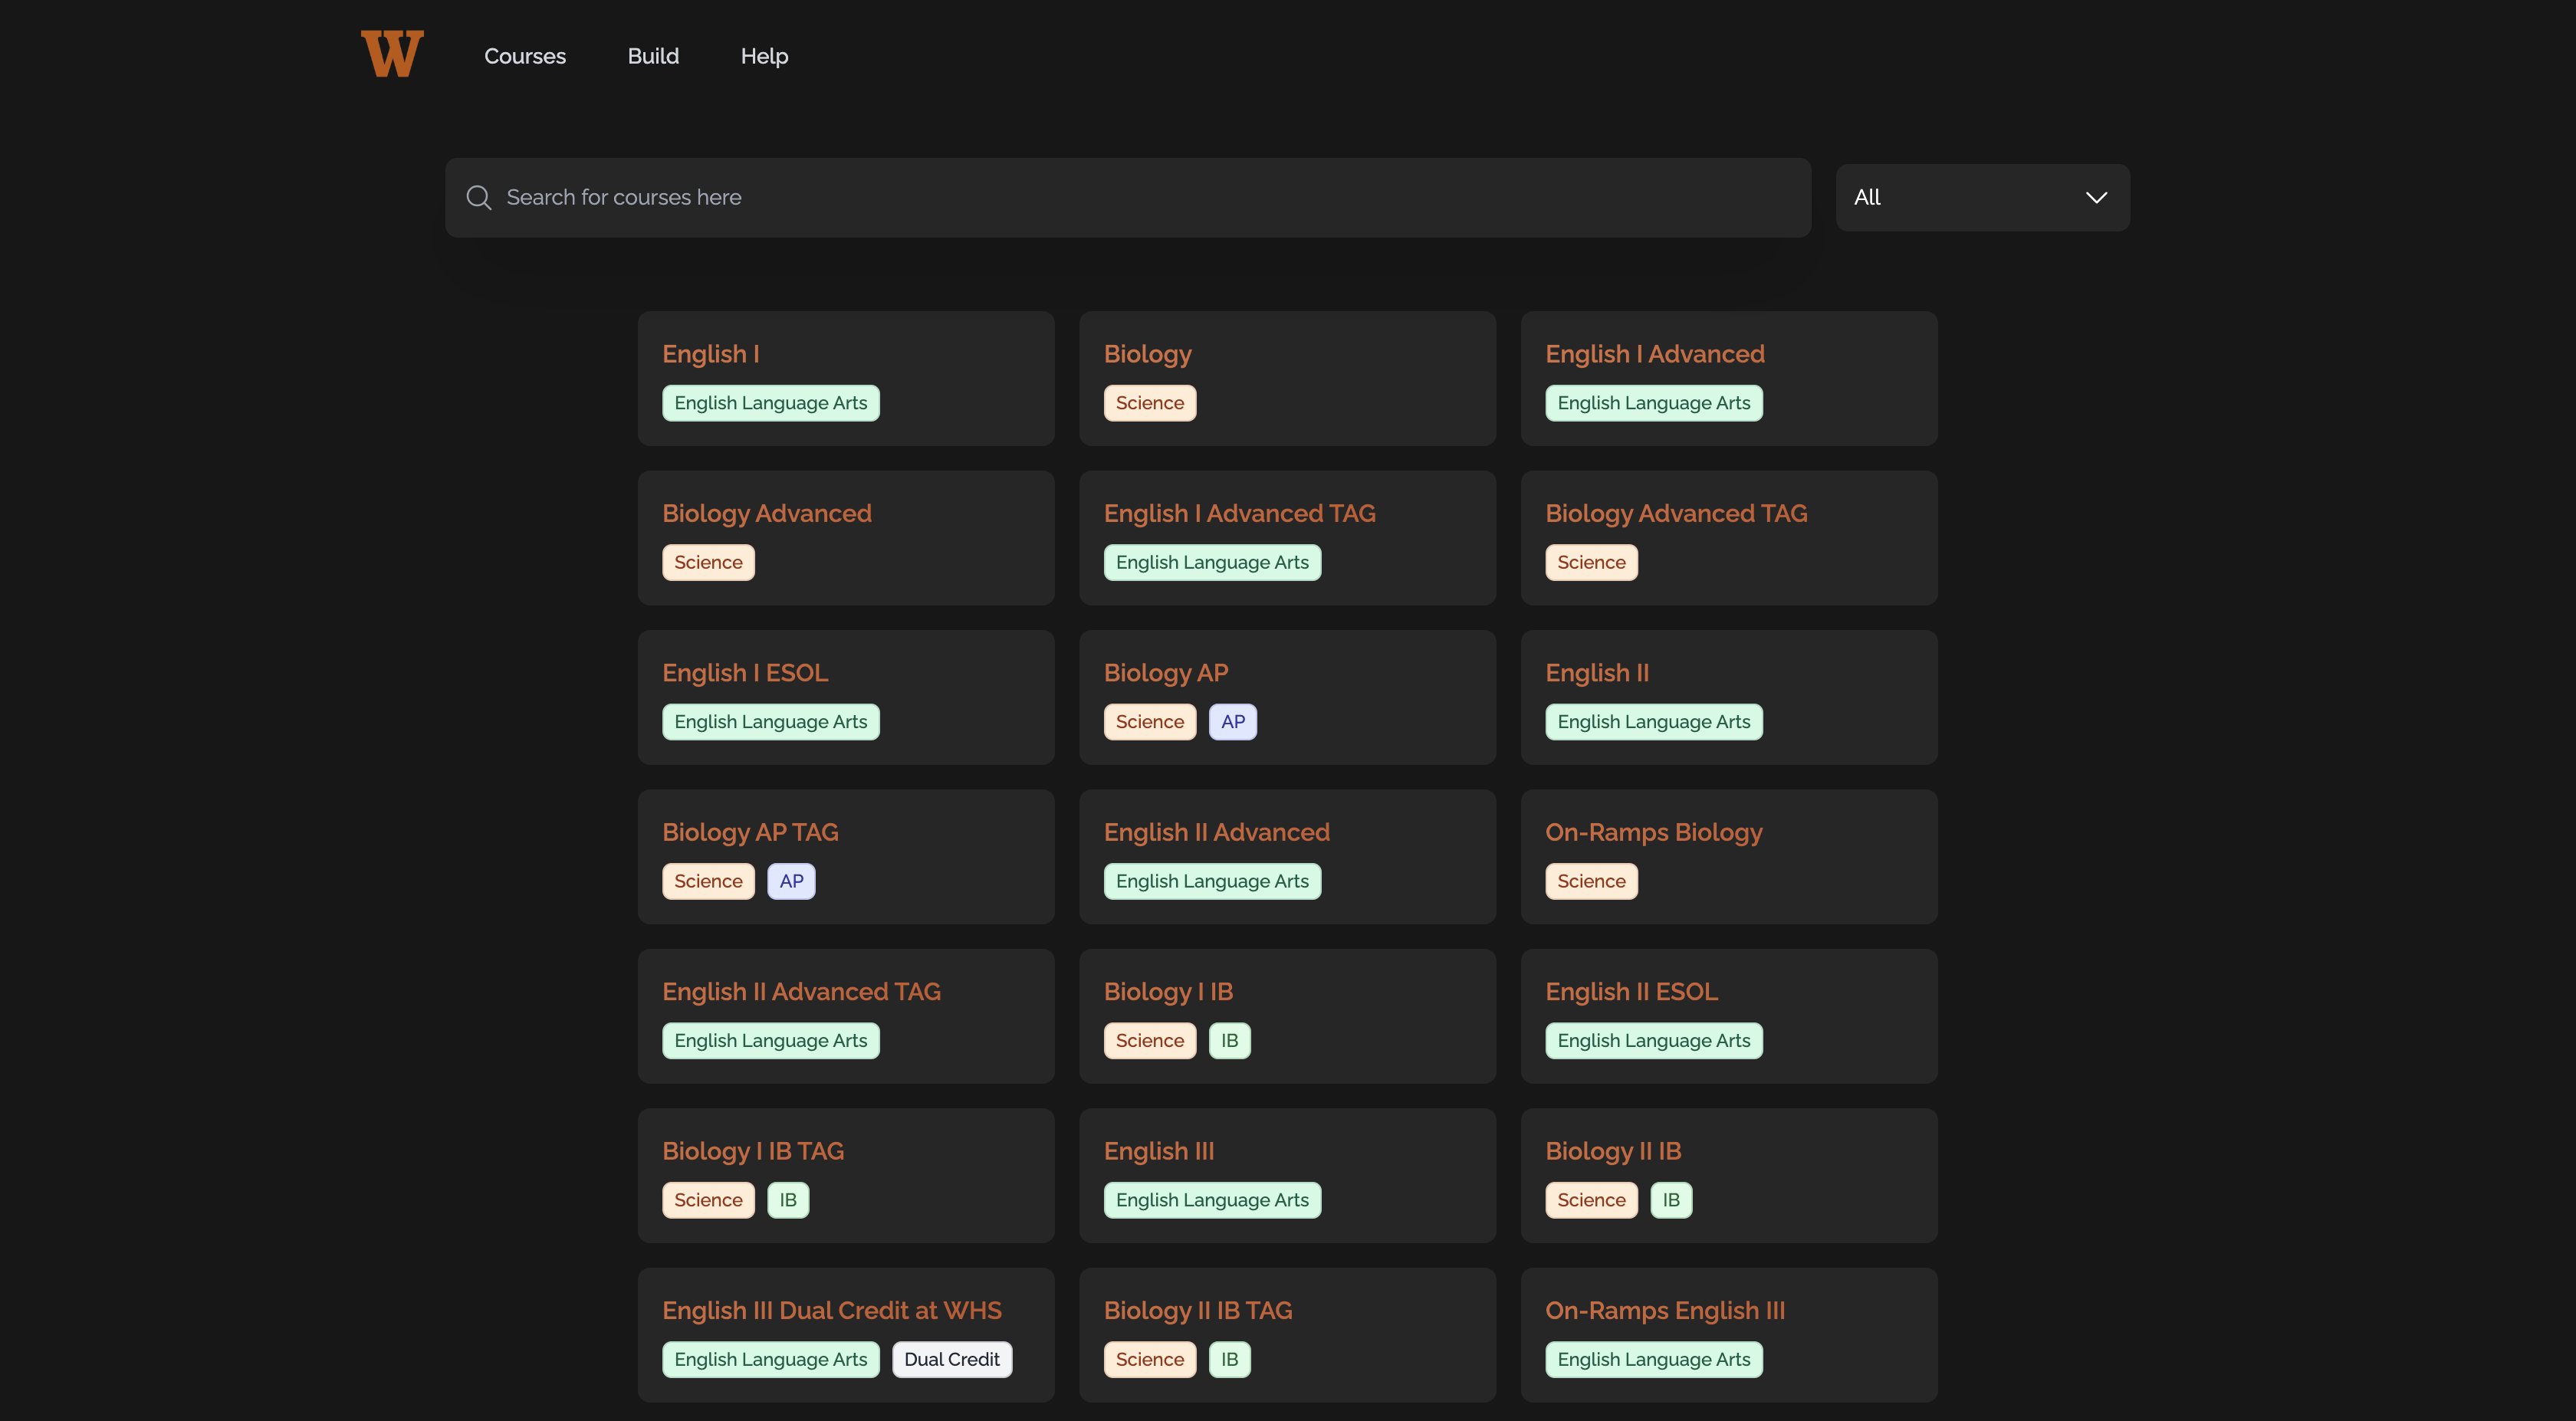Click the IB tag on Biology I IB

pos(1229,1040)
